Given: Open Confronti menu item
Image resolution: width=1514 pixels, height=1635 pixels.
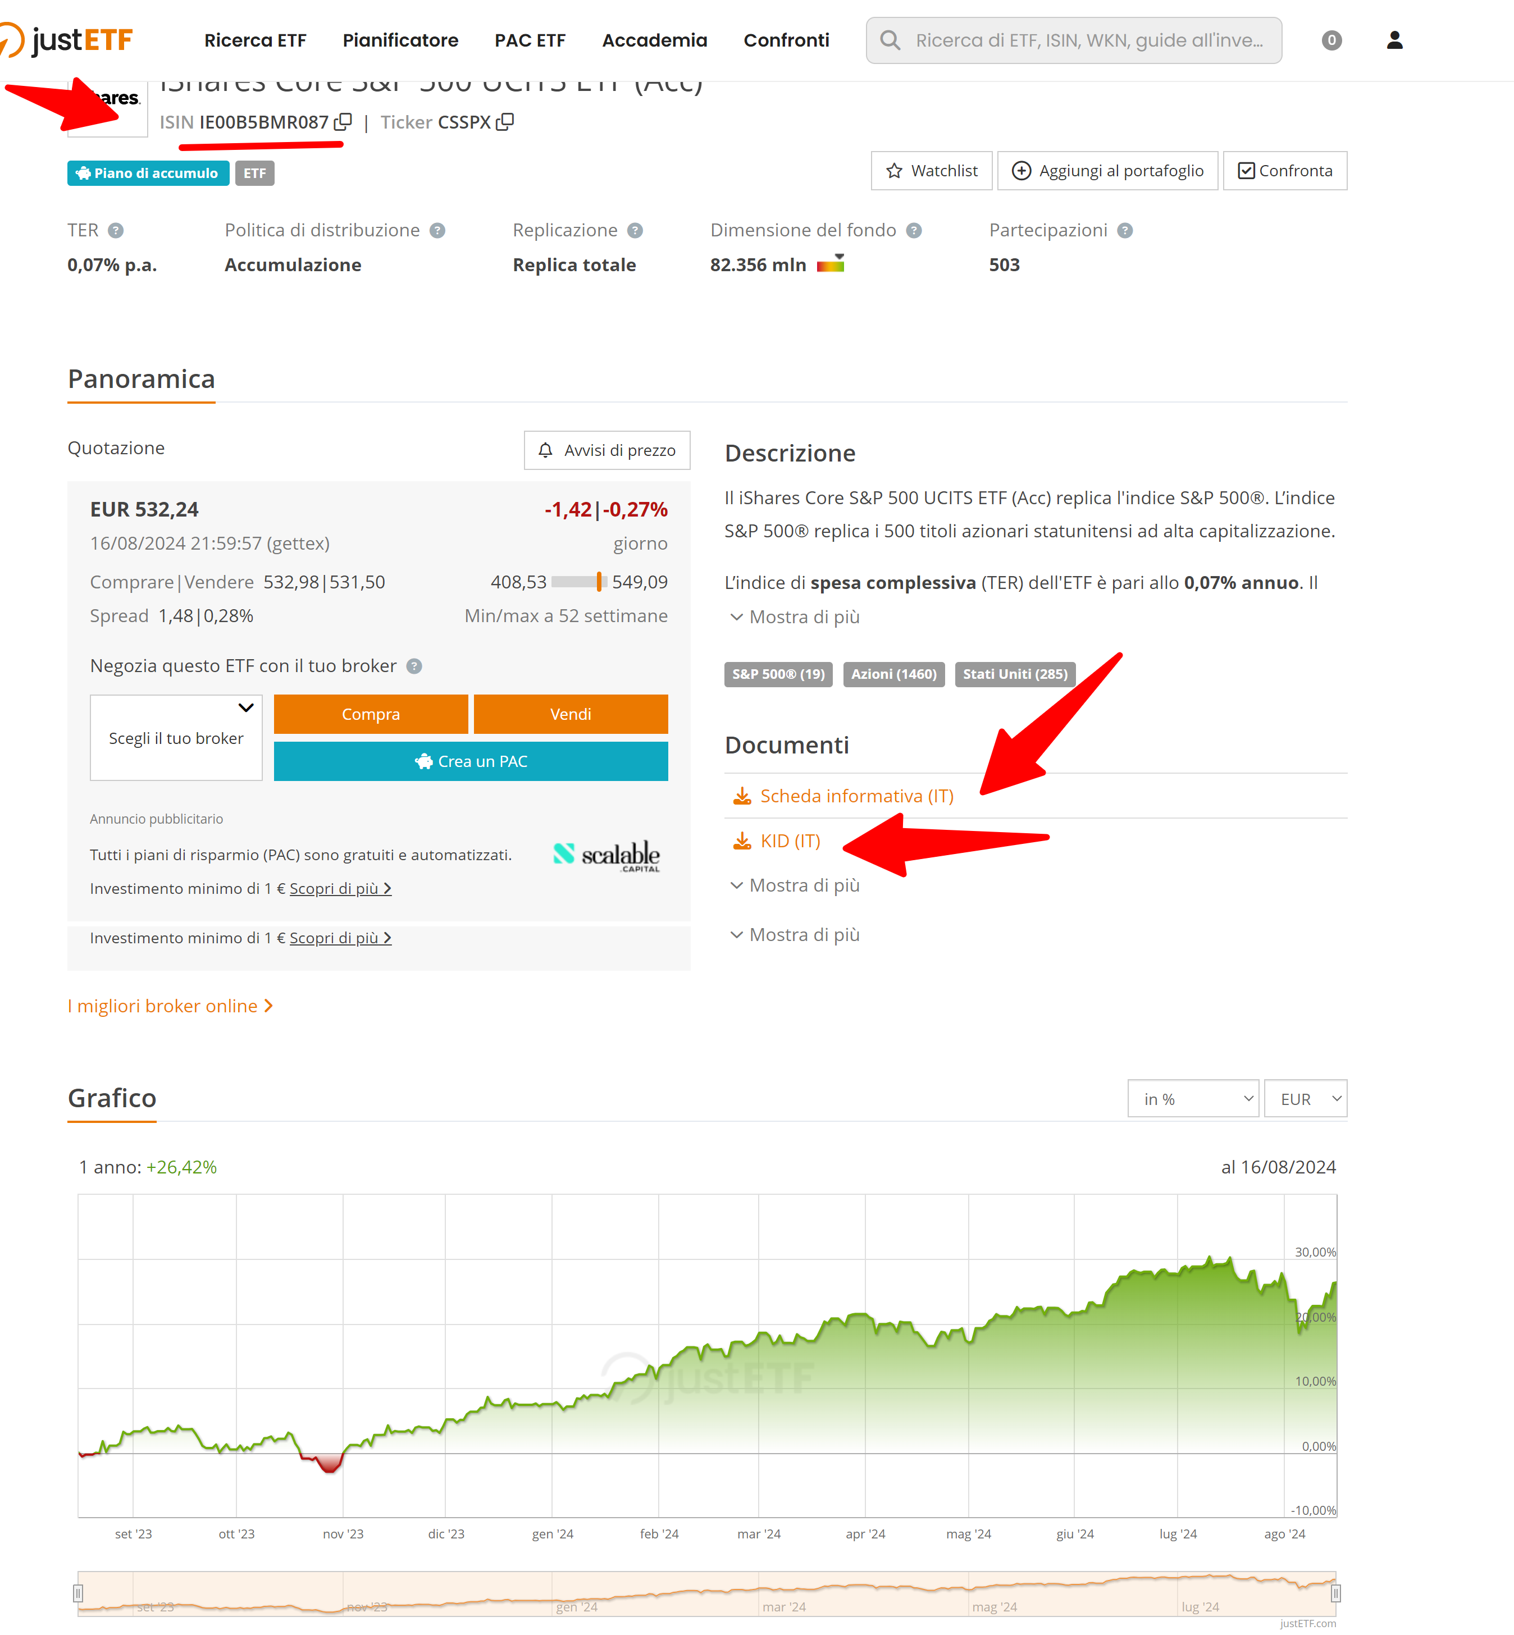Looking at the screenshot, I should pyautogui.click(x=787, y=40).
